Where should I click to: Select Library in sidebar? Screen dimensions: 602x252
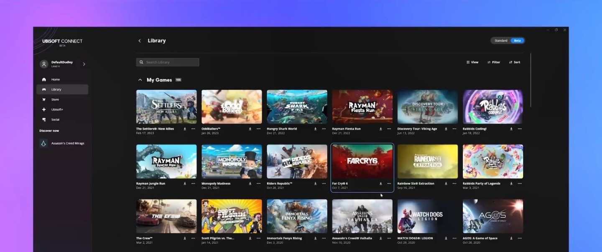pos(62,89)
